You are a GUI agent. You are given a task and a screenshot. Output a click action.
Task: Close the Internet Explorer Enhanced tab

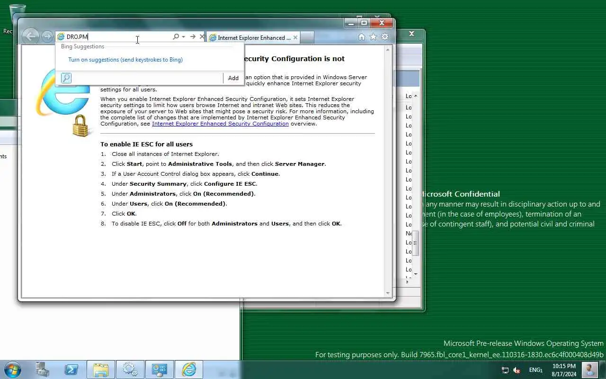point(295,37)
